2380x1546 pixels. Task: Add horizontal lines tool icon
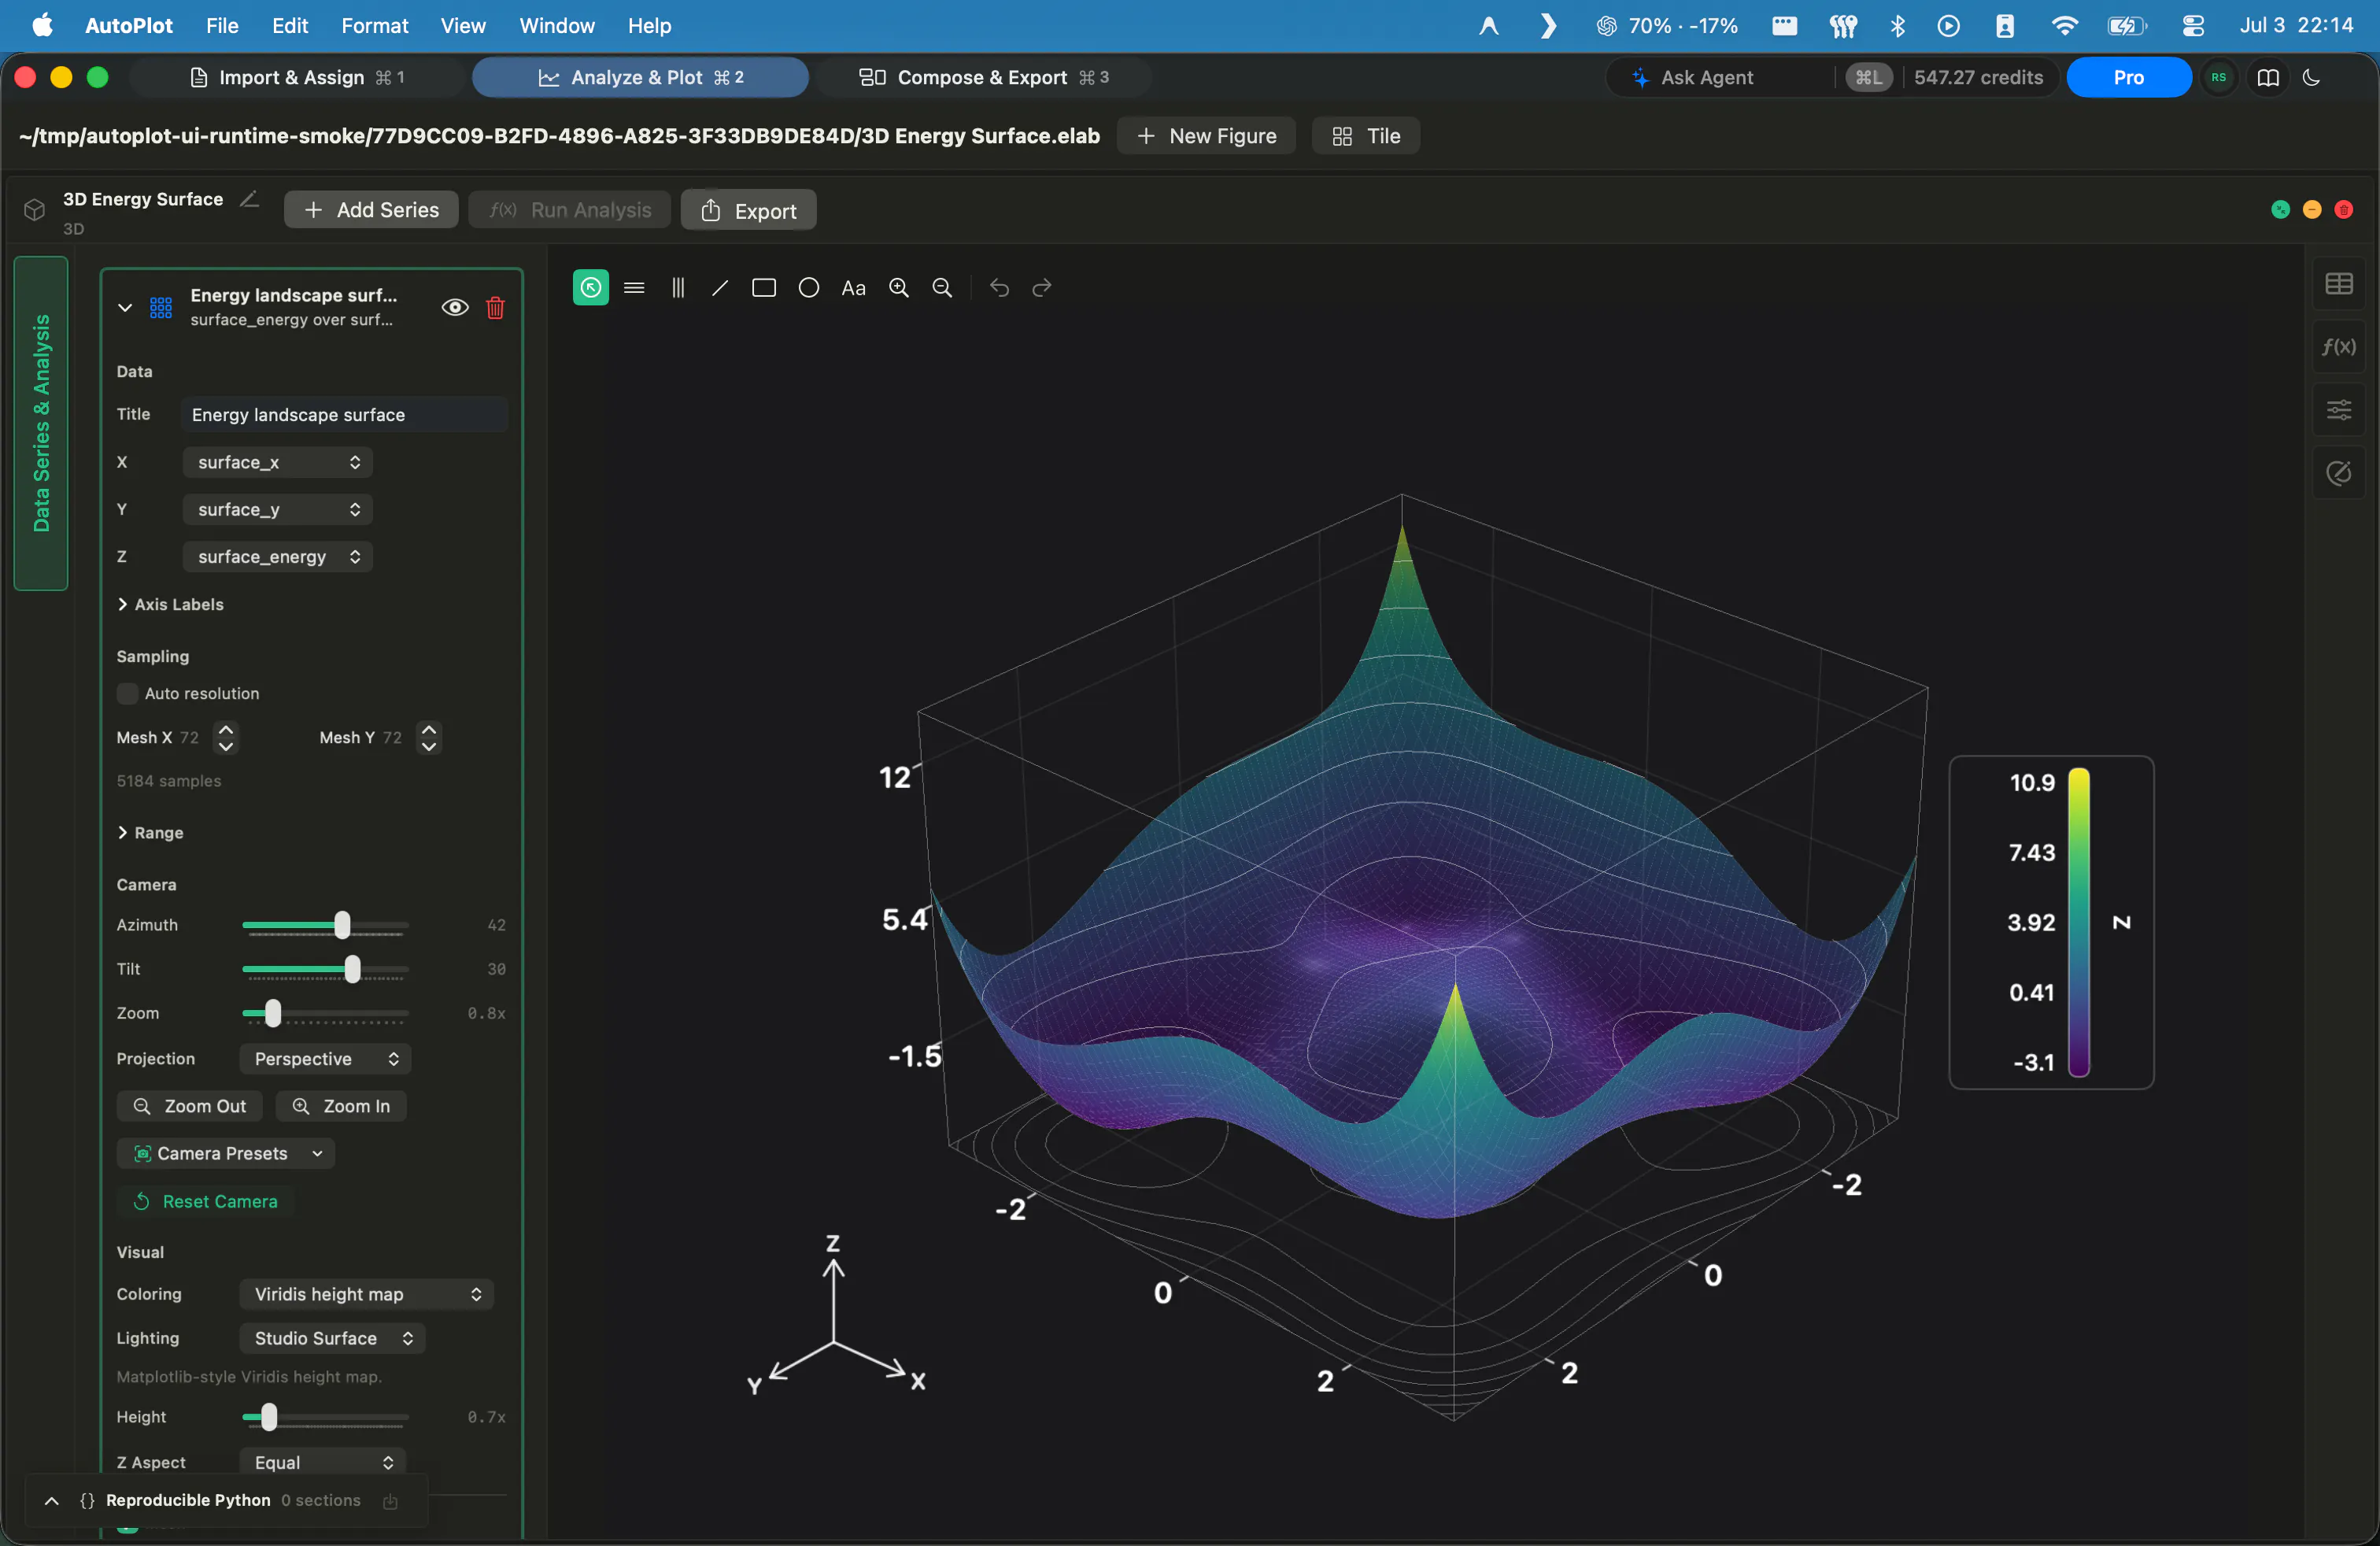pos(634,288)
